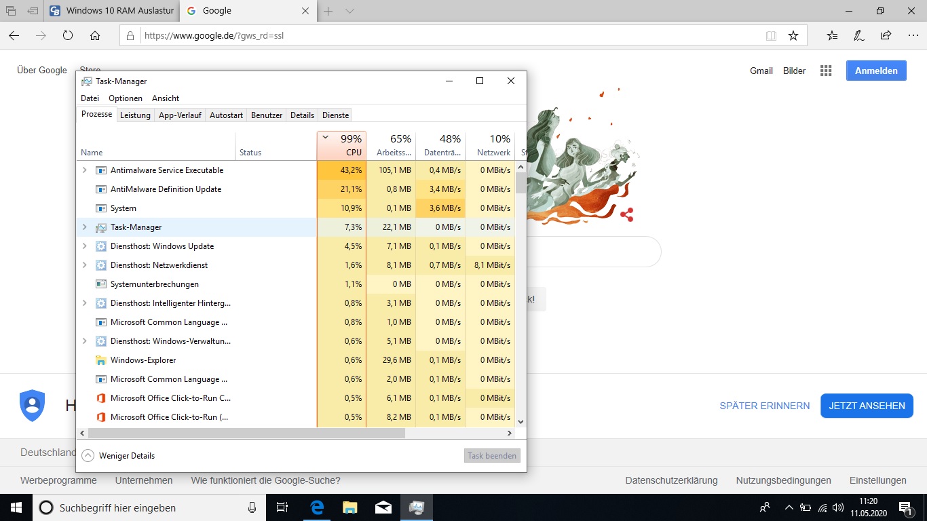Expand Diensthost: Windows Update row

pos(85,246)
